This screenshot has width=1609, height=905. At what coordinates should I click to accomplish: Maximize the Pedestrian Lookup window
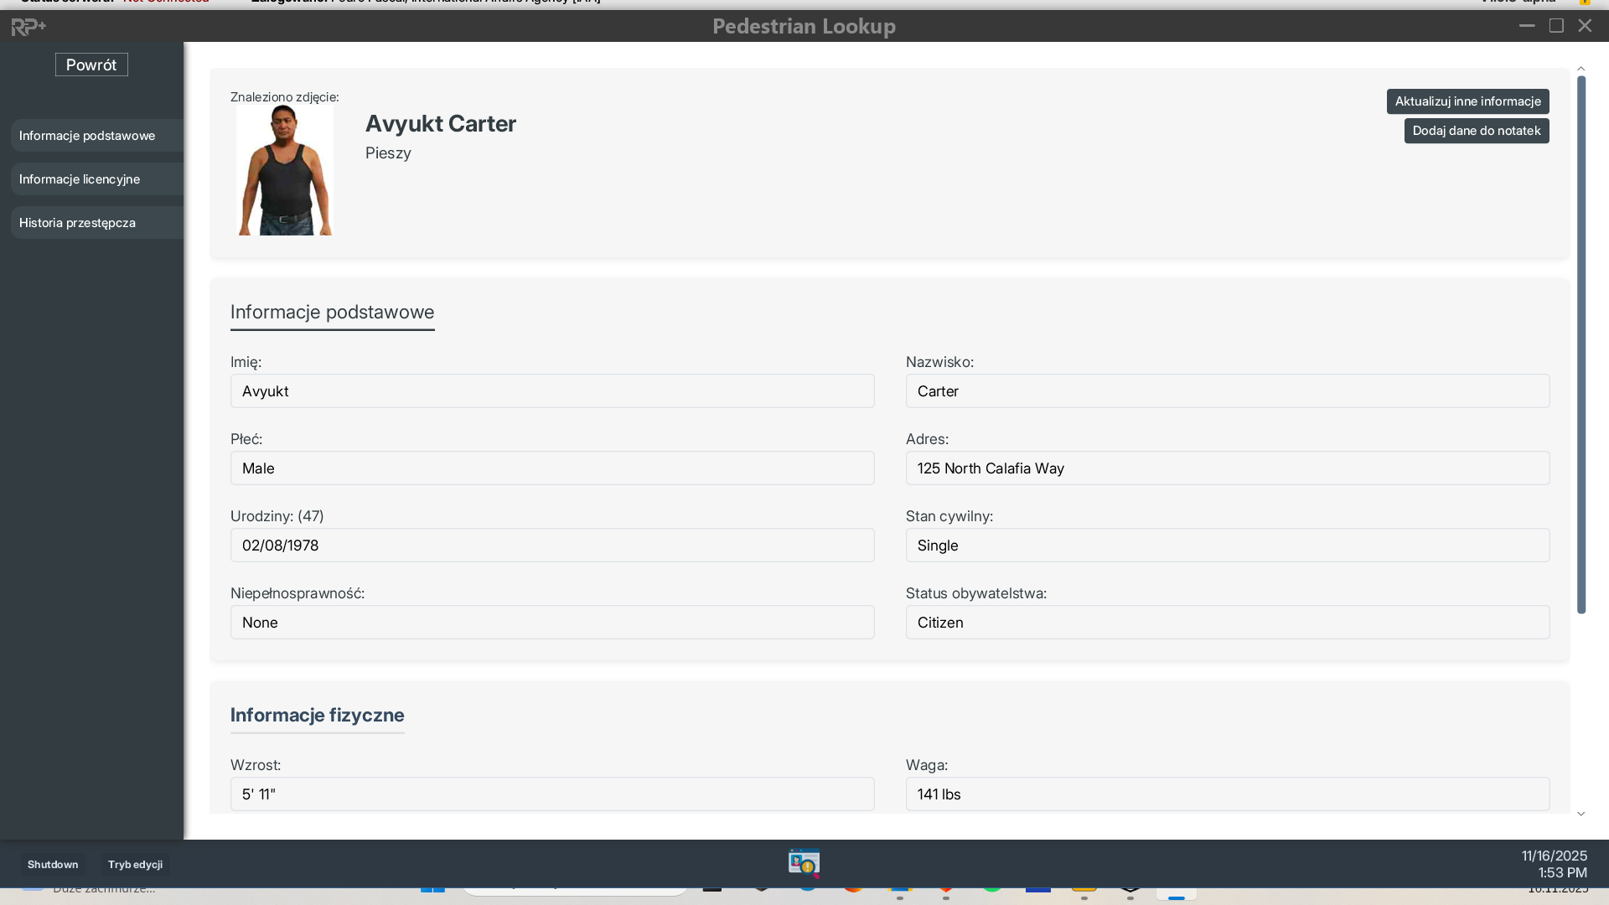(1556, 26)
